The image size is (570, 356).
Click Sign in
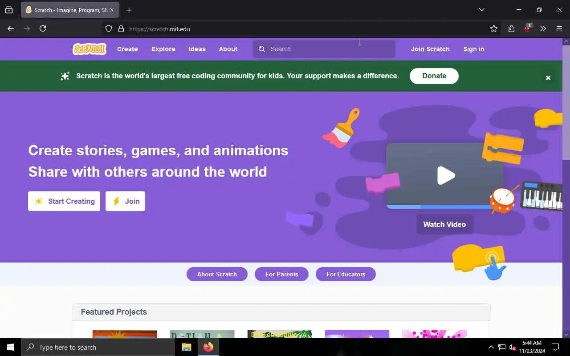click(x=474, y=49)
